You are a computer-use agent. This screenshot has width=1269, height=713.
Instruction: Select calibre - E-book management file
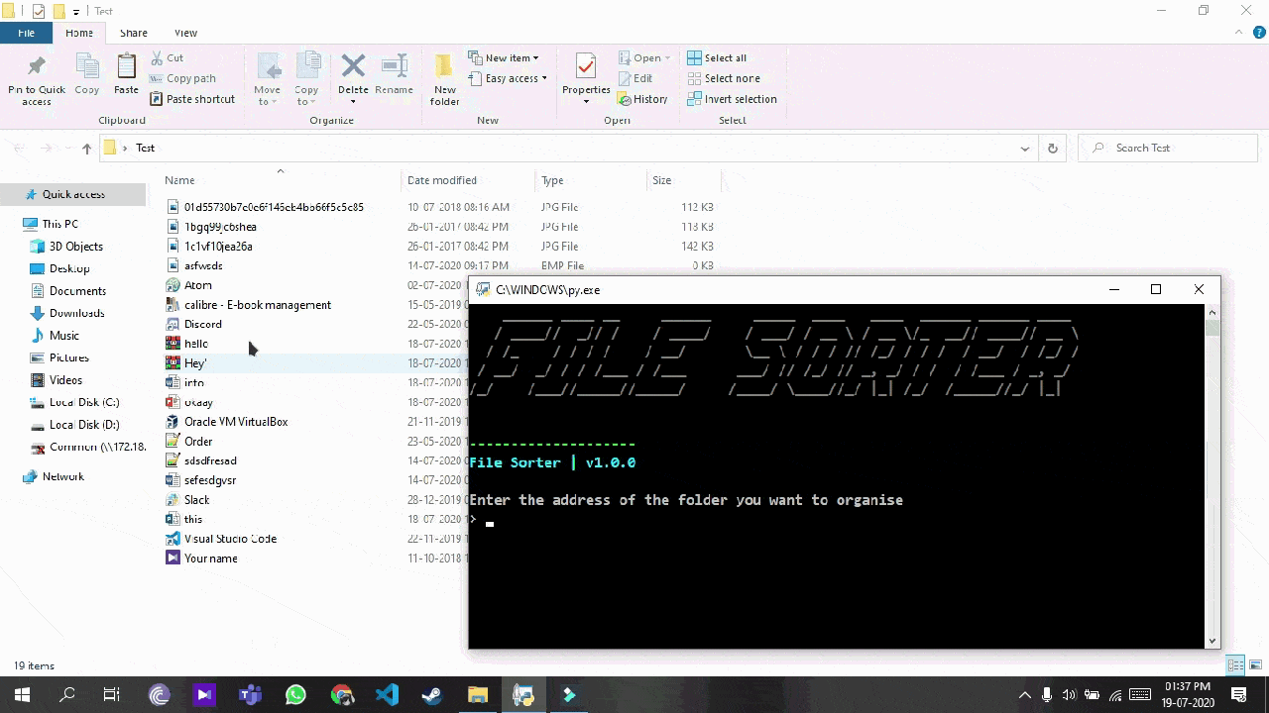258,305
